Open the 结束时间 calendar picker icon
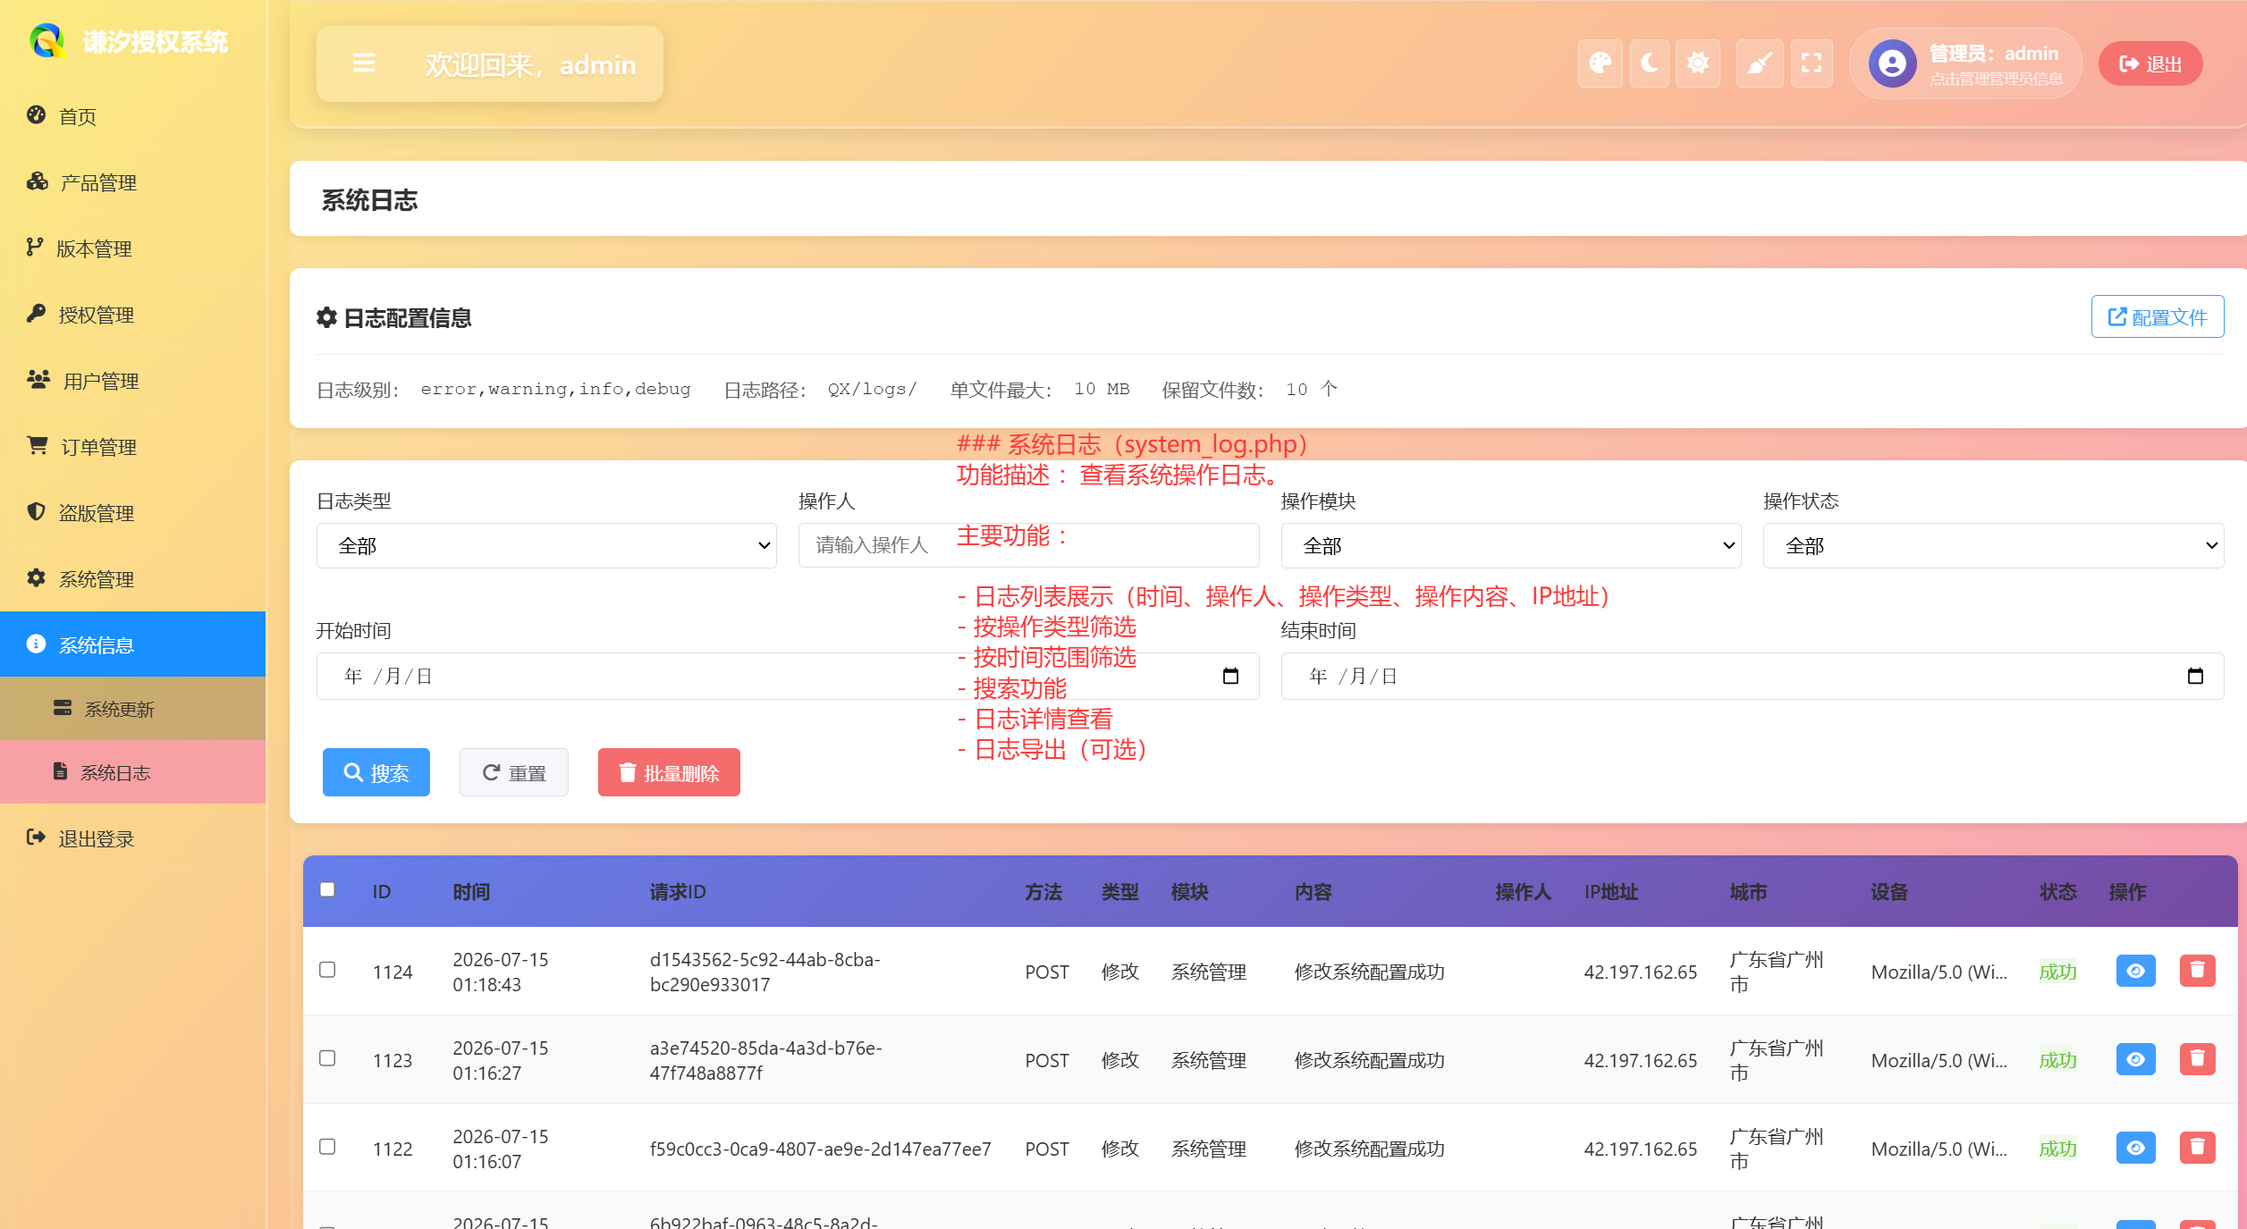Viewport: 2247px width, 1229px height. tap(2195, 676)
